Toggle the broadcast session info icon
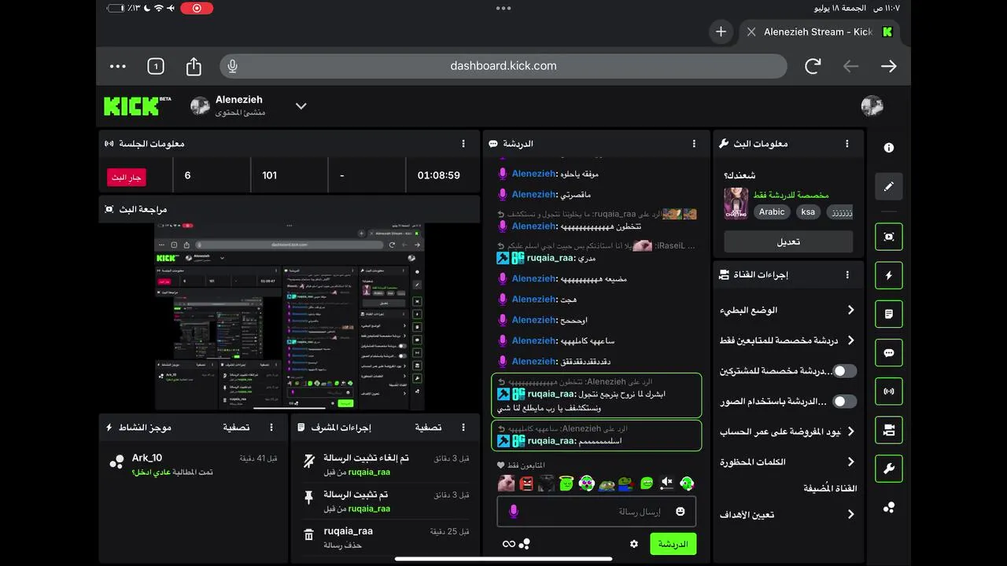Screen dimensions: 1007x566 click(888, 391)
